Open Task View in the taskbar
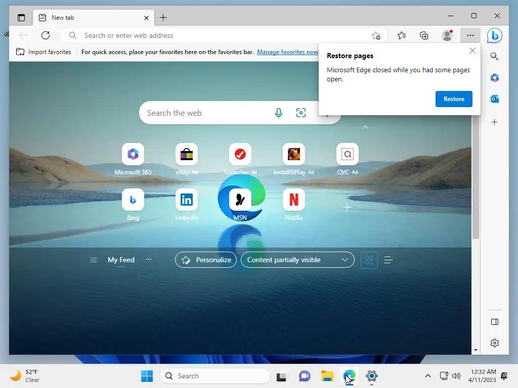This screenshot has width=518, height=388. point(281,376)
